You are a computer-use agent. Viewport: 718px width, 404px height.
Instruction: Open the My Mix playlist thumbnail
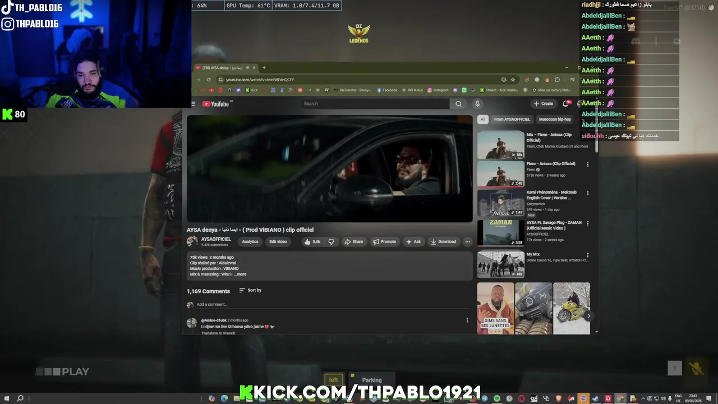point(500,264)
